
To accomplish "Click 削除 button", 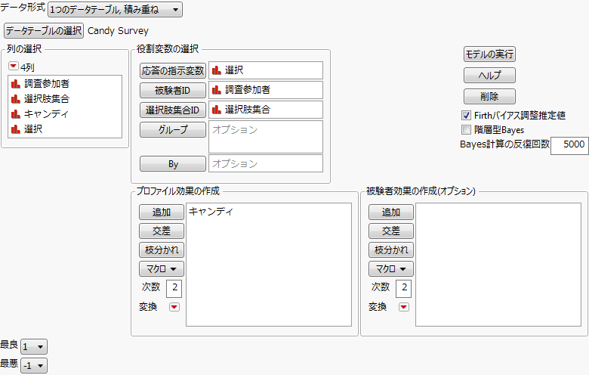I will click(489, 96).
